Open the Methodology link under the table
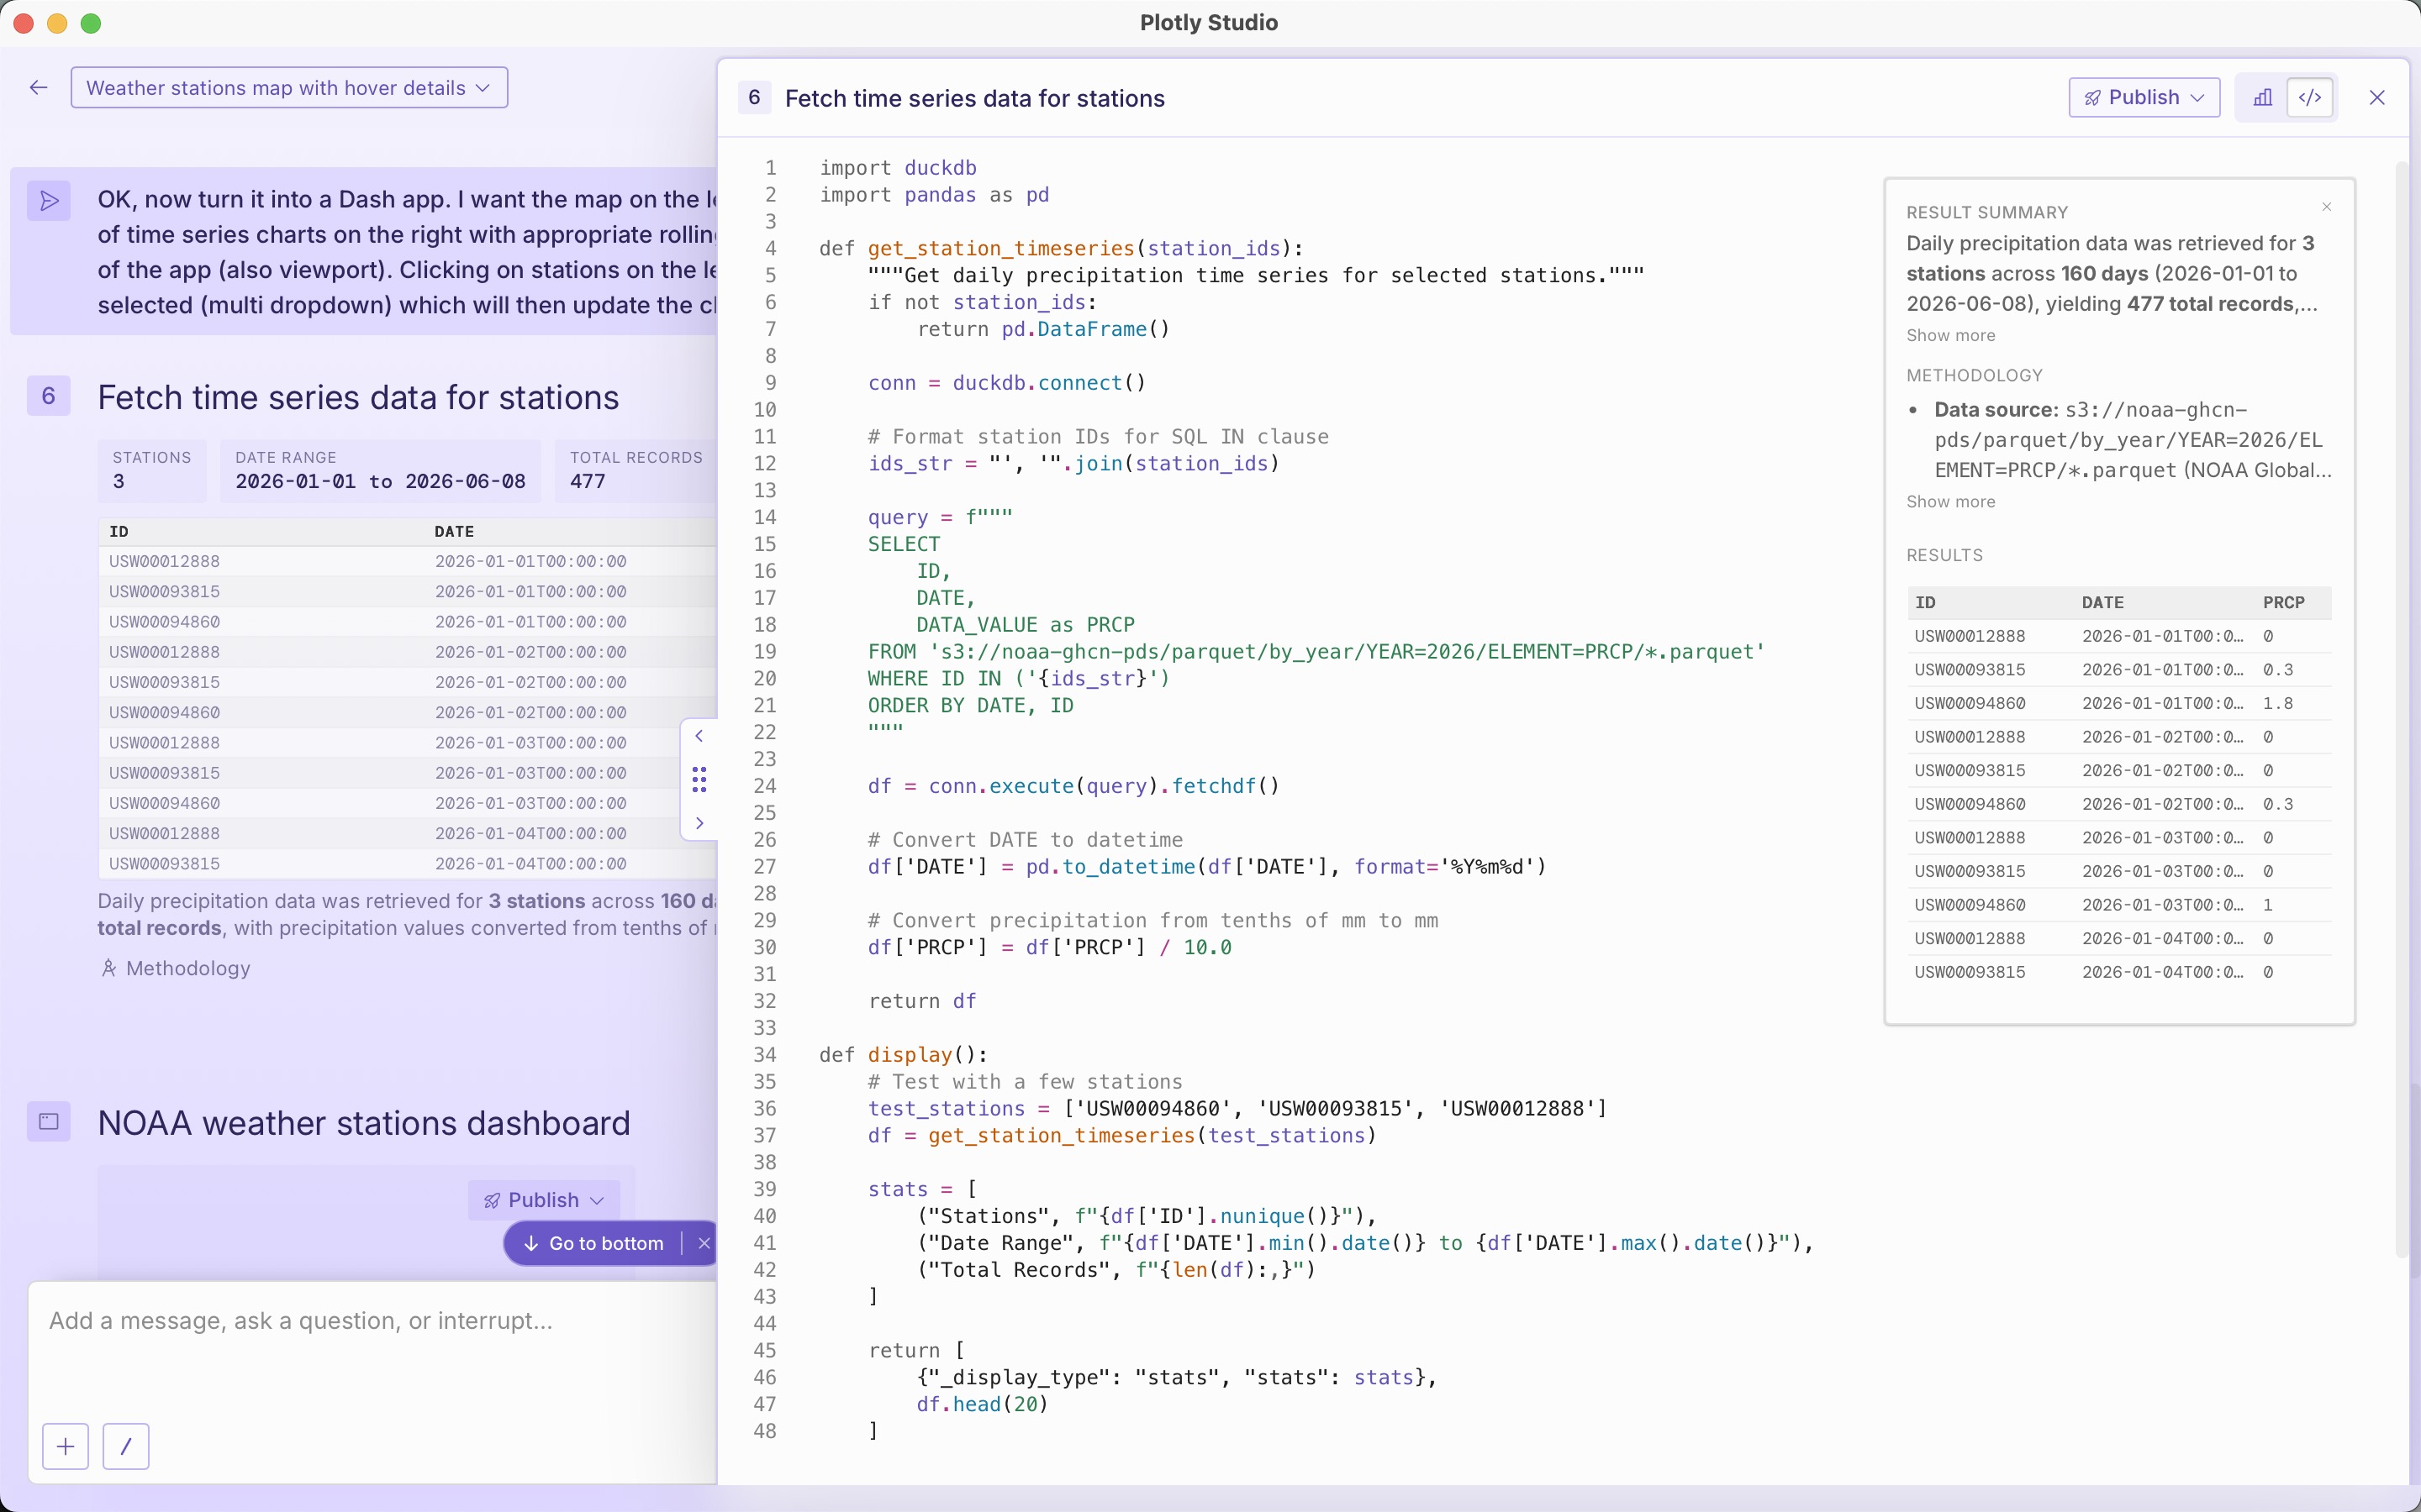 tap(176, 968)
